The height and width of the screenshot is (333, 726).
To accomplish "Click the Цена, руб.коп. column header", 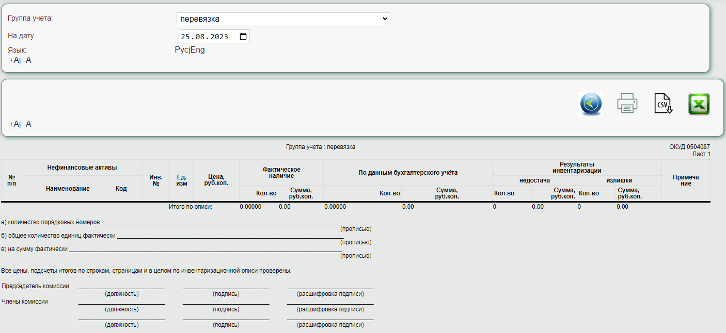I will 216,180.
